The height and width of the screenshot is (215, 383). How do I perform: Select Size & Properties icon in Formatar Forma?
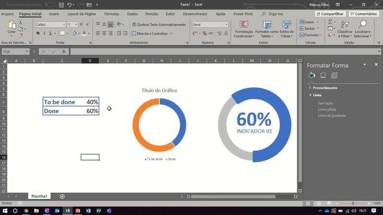[x=334, y=75]
